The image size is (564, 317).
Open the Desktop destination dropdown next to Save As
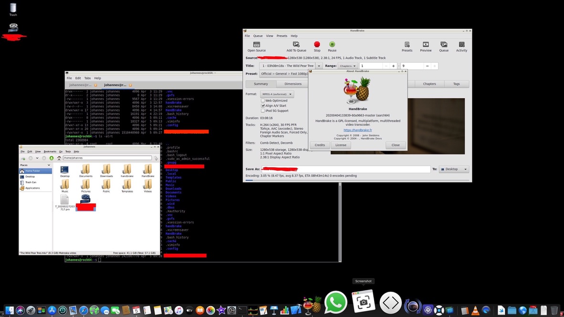(x=453, y=169)
